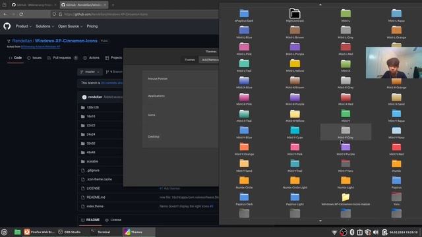Choose the Mint-L green folder theme
The width and height of the screenshot is (422, 237).
coord(346,15)
